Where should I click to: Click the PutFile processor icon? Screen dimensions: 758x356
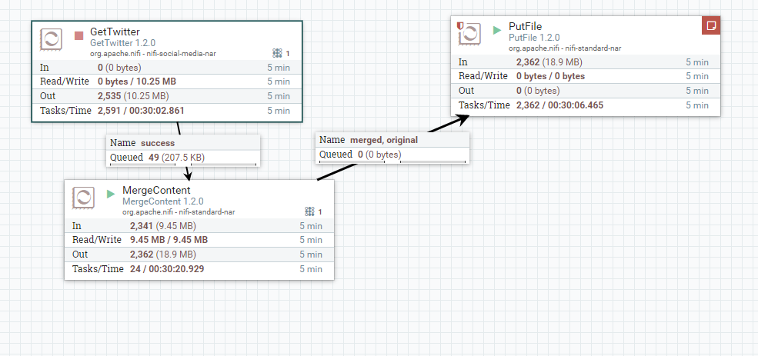point(469,35)
